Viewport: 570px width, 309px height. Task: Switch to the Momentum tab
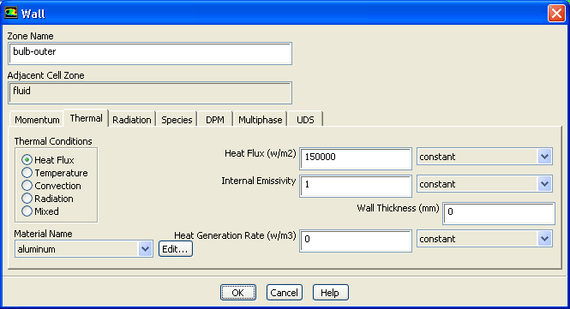click(37, 120)
